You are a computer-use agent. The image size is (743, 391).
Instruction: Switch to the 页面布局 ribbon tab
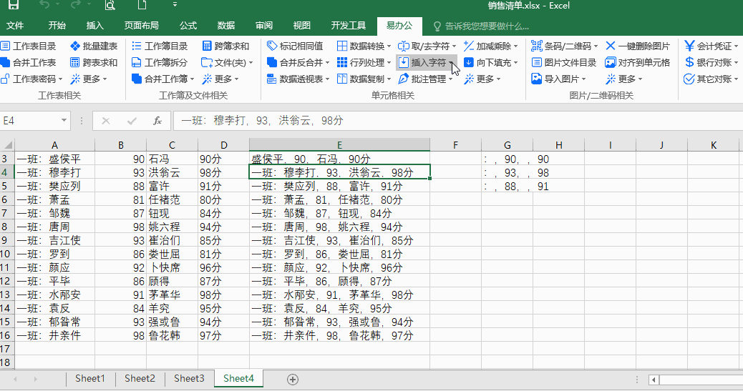click(141, 26)
